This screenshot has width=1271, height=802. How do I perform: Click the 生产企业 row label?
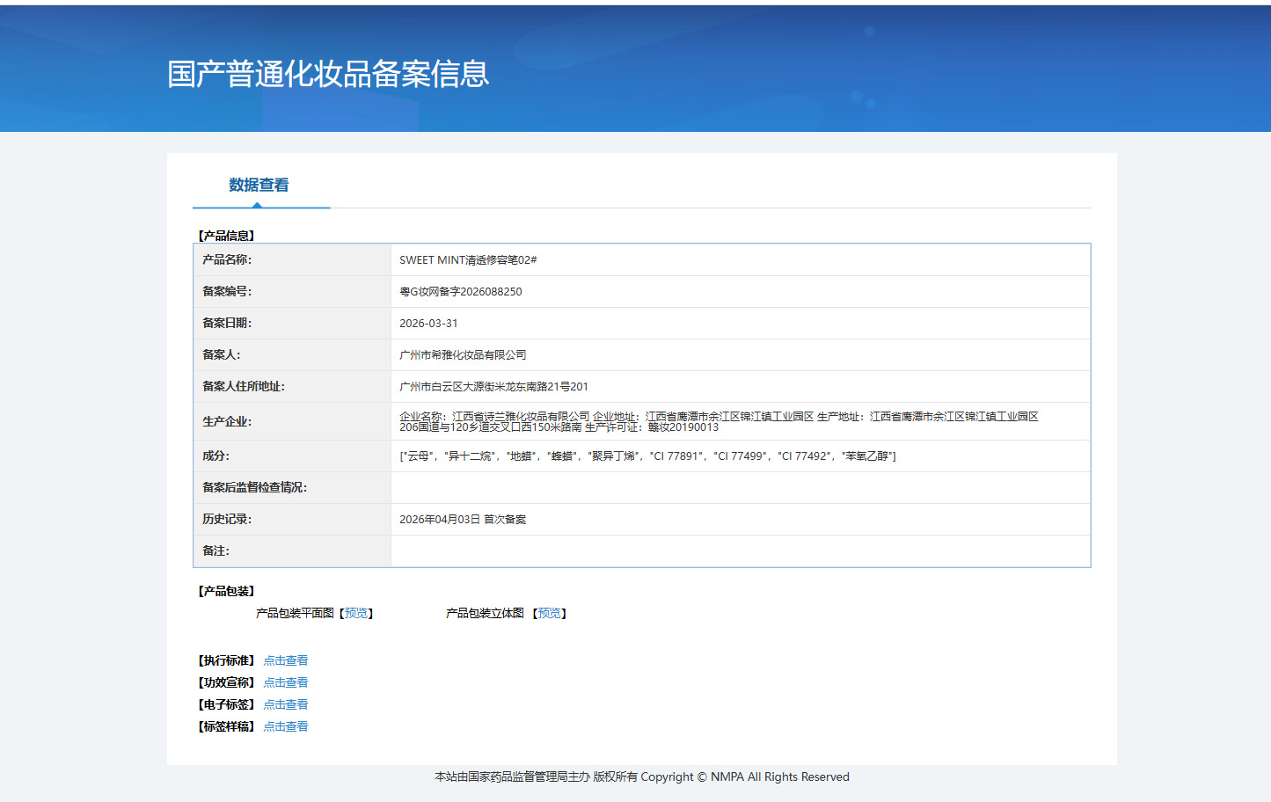pos(227,422)
